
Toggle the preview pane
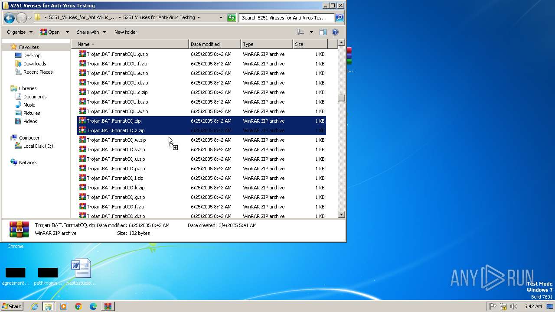[x=323, y=32]
